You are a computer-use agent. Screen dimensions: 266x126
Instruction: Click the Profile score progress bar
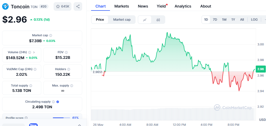tap(61, 118)
